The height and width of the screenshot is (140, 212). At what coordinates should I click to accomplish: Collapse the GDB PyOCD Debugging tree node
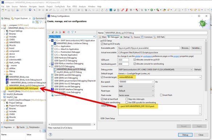click(50, 67)
